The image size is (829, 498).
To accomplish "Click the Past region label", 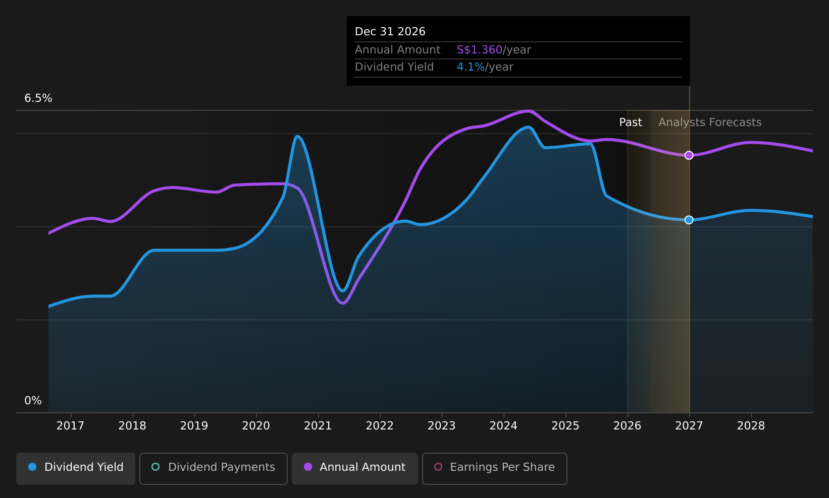I will pos(631,122).
